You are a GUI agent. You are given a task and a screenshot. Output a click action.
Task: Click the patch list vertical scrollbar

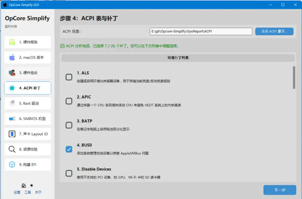click(x=294, y=78)
